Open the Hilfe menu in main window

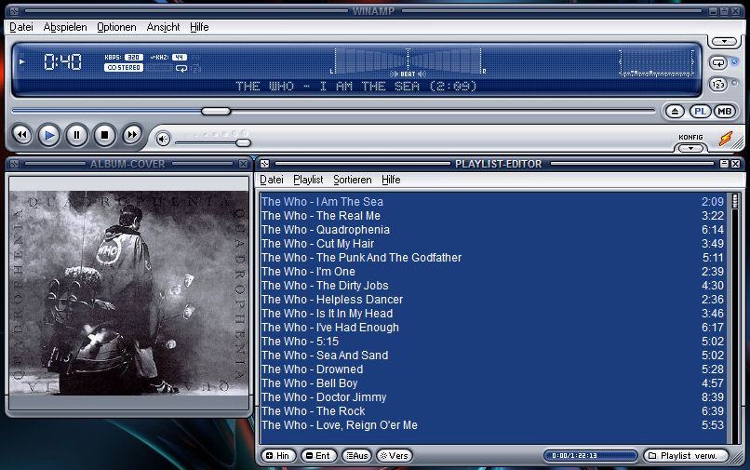[199, 27]
